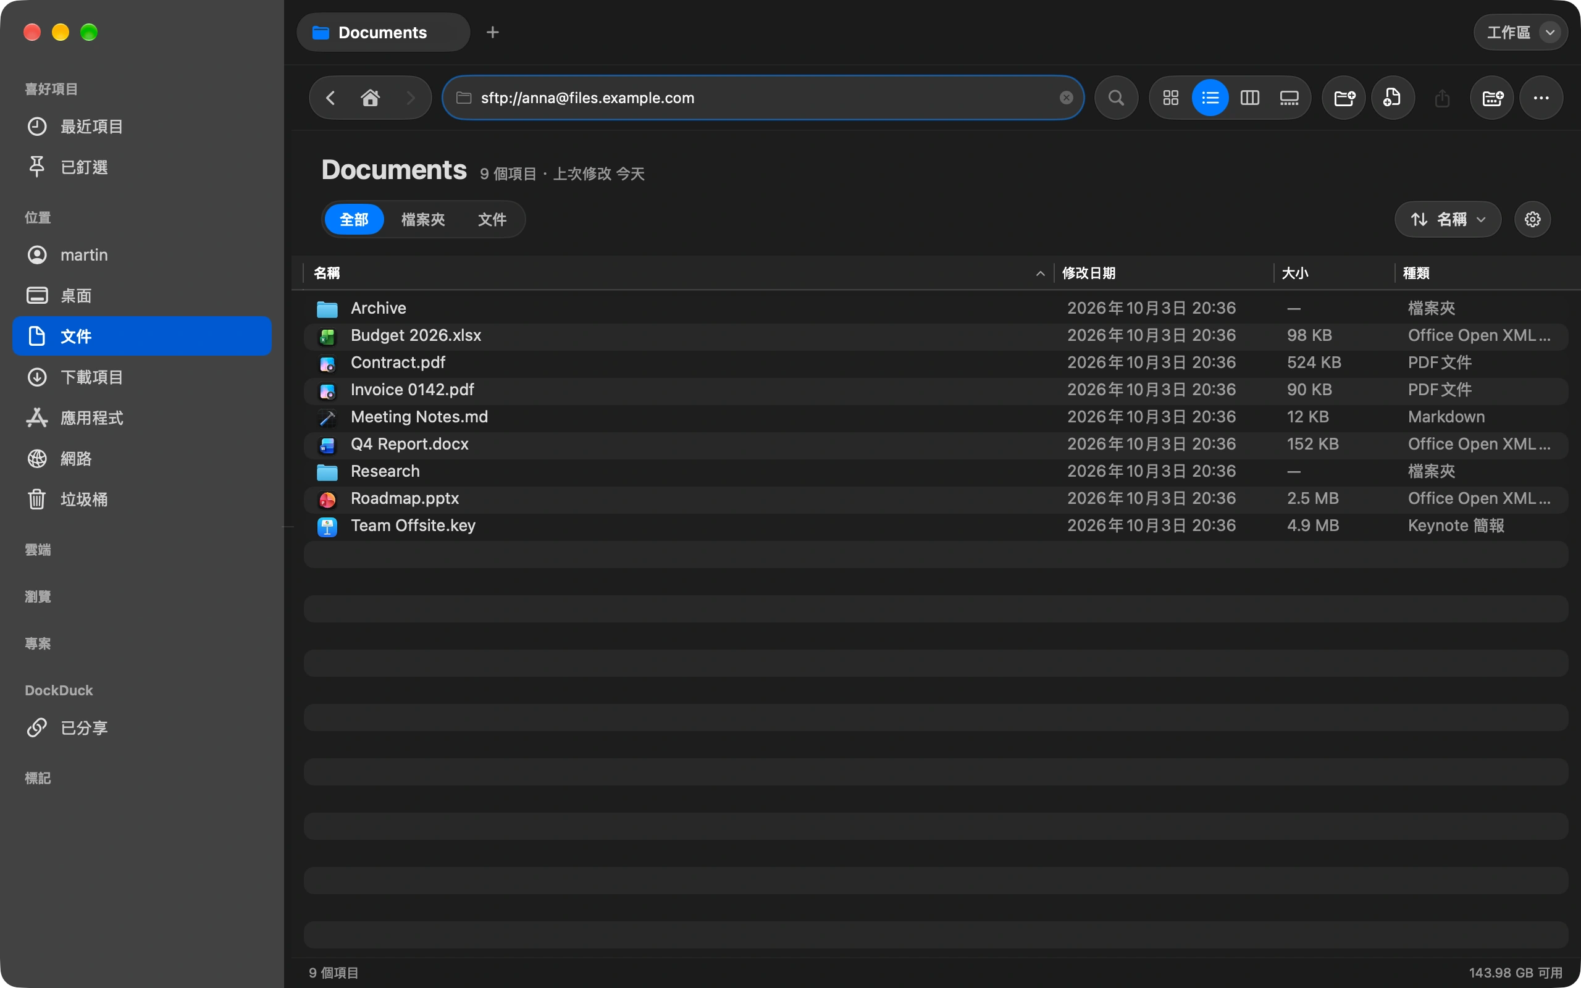Sort by 種類 column header
The width and height of the screenshot is (1581, 988).
click(1483, 273)
